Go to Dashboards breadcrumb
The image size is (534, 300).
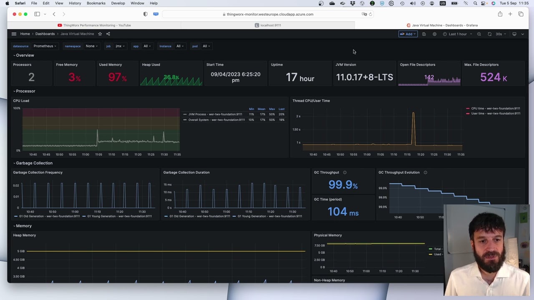point(45,34)
